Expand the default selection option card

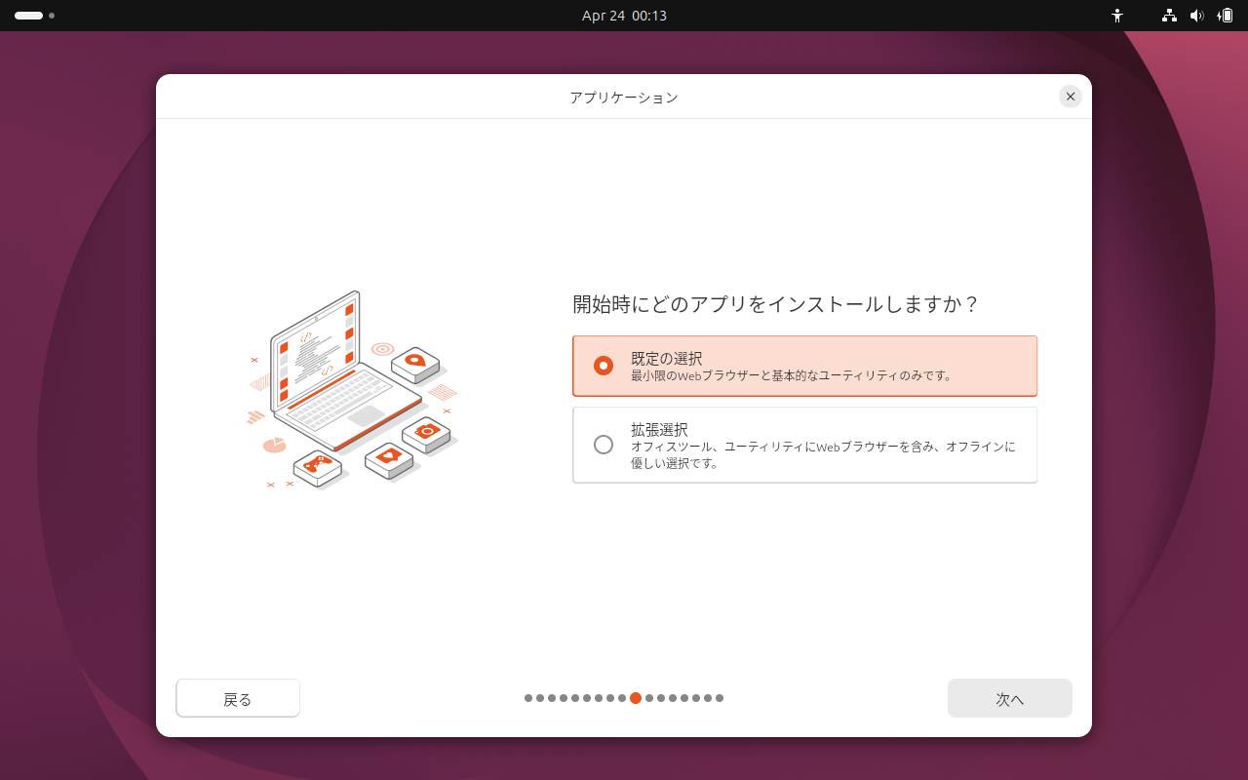click(x=804, y=365)
